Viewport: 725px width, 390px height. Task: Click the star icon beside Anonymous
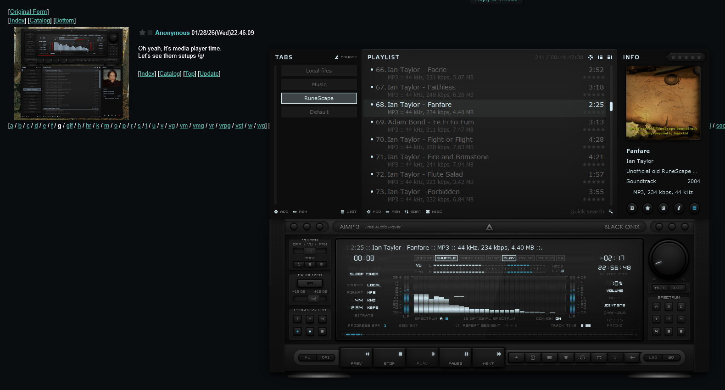(x=142, y=33)
